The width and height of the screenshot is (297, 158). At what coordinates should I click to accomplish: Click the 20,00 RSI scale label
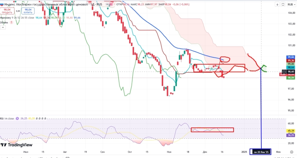click(291, 143)
